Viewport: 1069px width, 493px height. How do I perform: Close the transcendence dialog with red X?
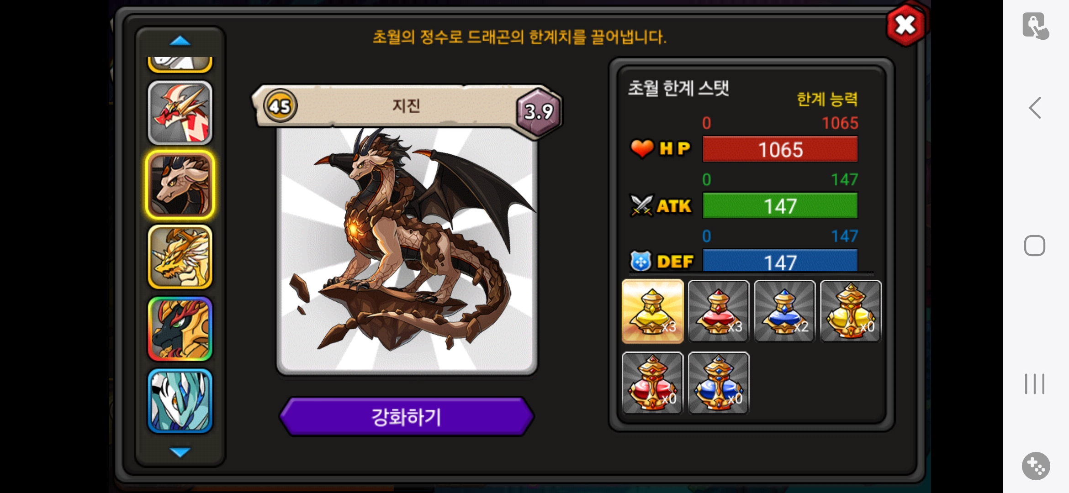905,25
